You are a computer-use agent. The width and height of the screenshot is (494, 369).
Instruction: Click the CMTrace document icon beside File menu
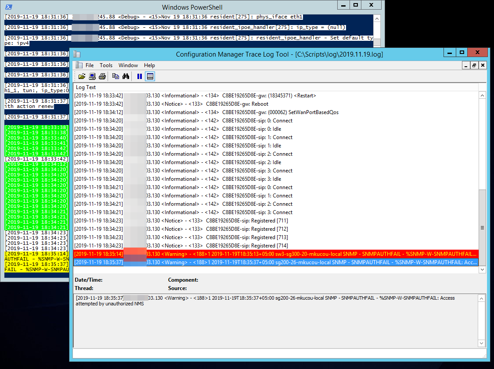click(79, 65)
